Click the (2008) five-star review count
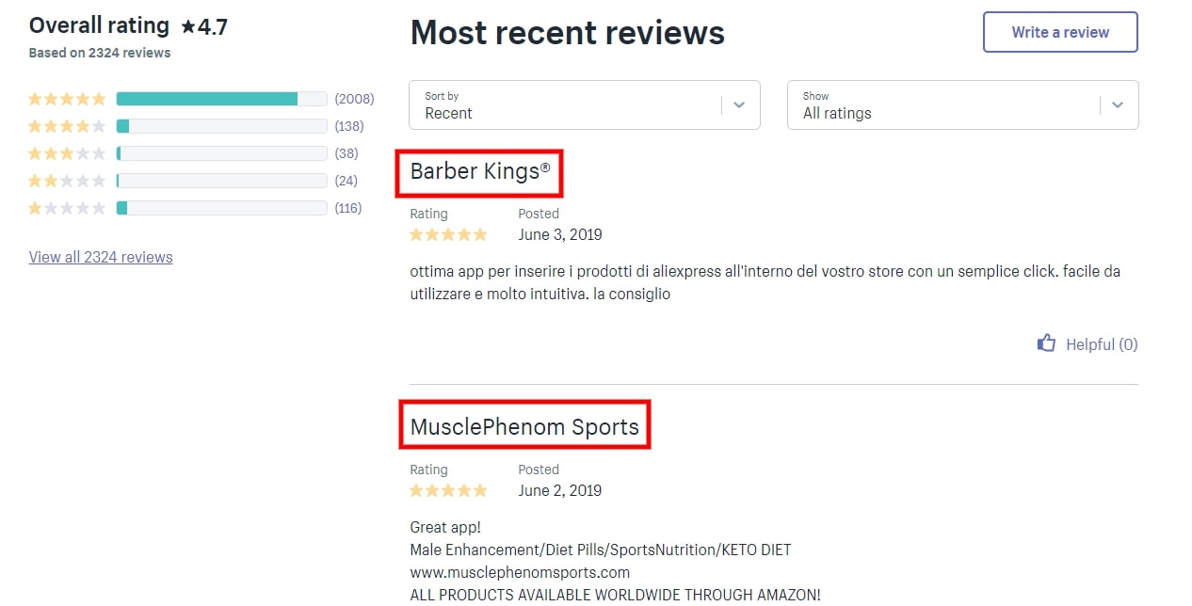 [x=354, y=99]
